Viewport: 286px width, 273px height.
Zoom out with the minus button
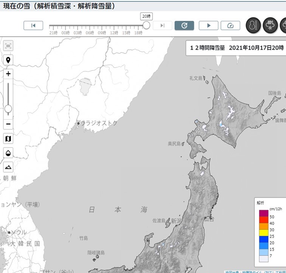point(8,124)
